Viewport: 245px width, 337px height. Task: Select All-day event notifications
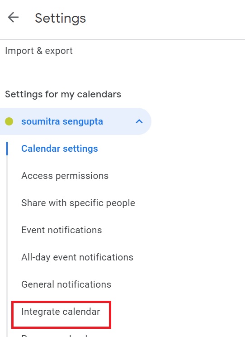coord(77,257)
